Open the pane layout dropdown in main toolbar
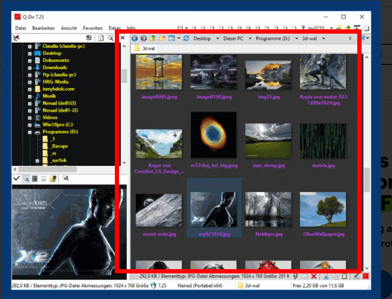392x299 pixels. [x=186, y=28]
